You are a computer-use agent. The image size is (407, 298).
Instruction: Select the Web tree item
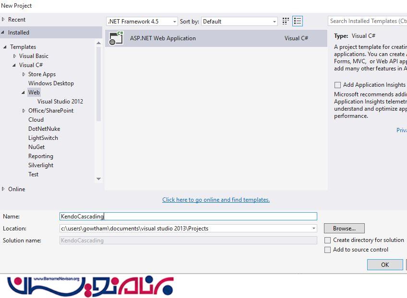pyautogui.click(x=34, y=92)
